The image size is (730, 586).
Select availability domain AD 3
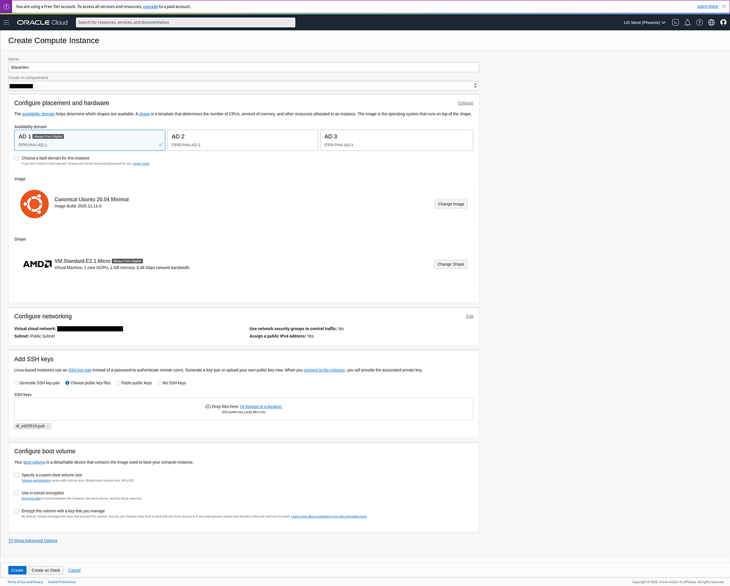coord(395,140)
